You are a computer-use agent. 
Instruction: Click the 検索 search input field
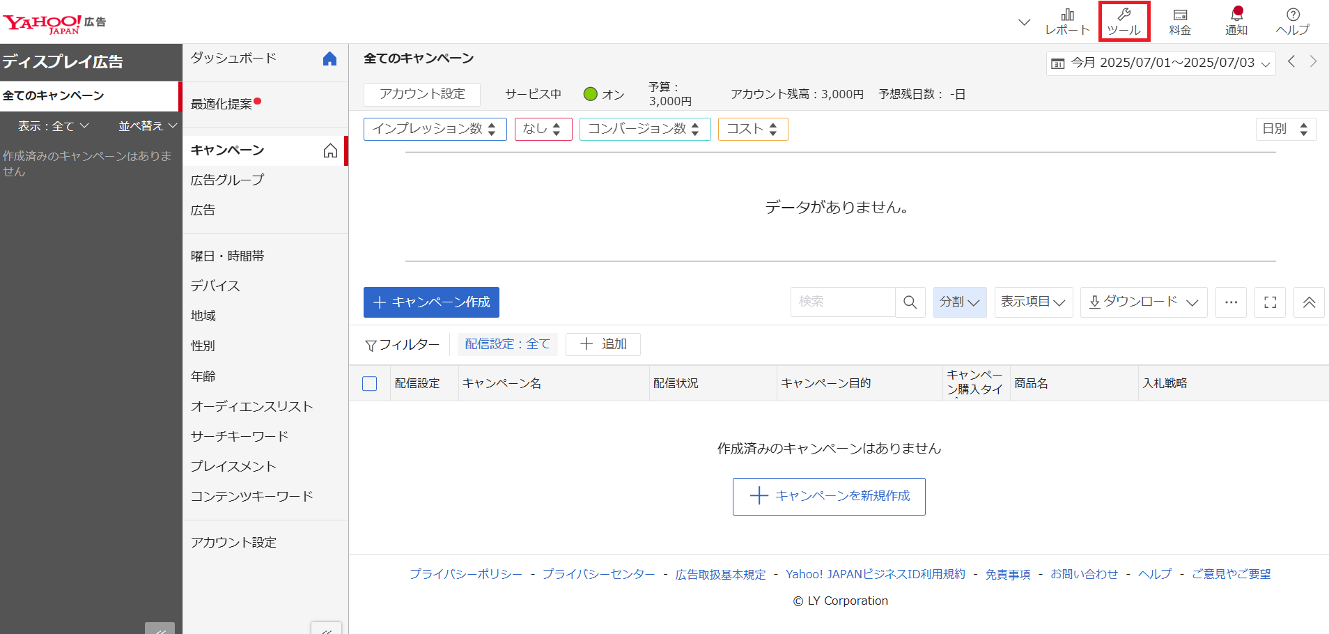[843, 302]
